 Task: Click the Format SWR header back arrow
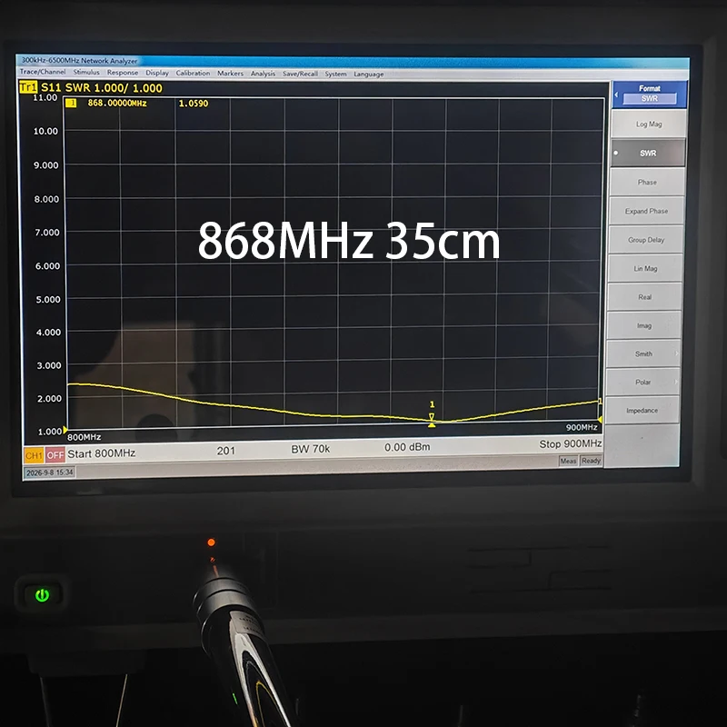[x=616, y=95]
